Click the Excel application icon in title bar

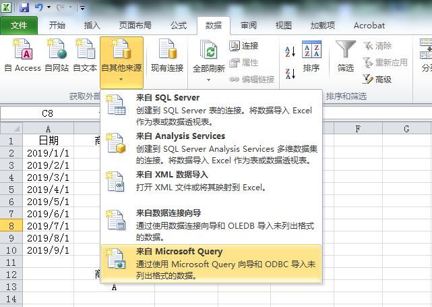click(6, 7)
